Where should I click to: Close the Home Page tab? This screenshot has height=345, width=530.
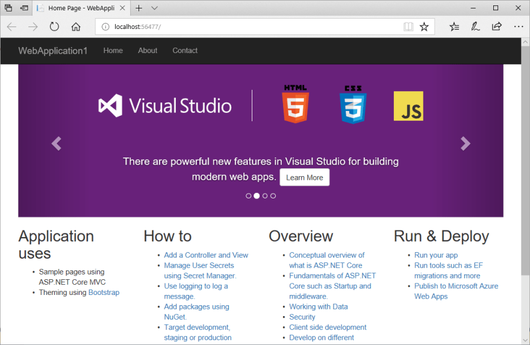[123, 8]
